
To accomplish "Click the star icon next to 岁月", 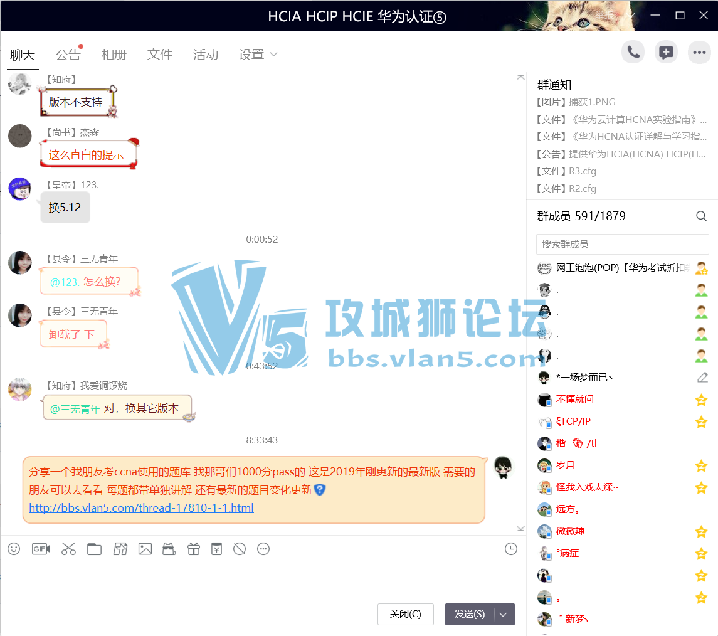I will [701, 465].
